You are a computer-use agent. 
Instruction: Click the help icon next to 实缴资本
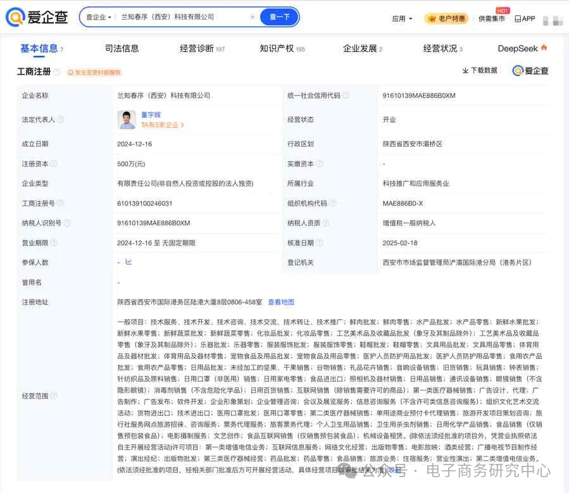pyautogui.click(x=320, y=164)
